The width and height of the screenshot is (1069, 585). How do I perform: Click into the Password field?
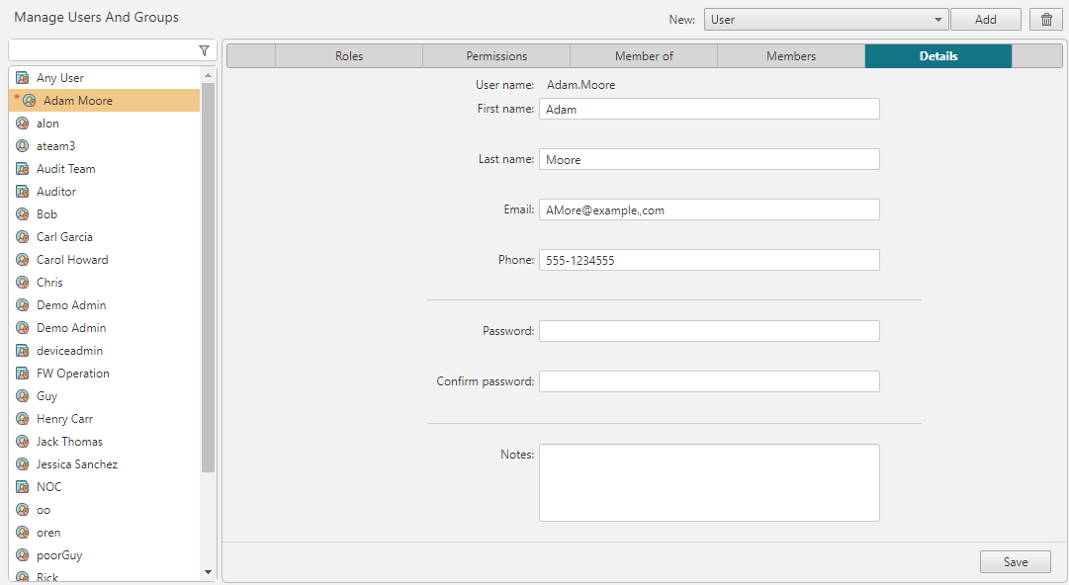pyautogui.click(x=709, y=331)
